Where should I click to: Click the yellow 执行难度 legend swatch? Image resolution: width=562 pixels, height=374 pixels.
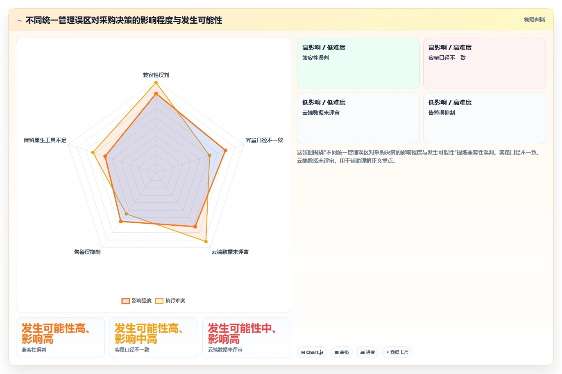(159, 301)
